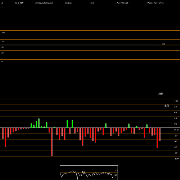This screenshot has height=180, width=180.
Task: Click the 'SI MunafaSutraR' header label
Action: coord(44,3)
